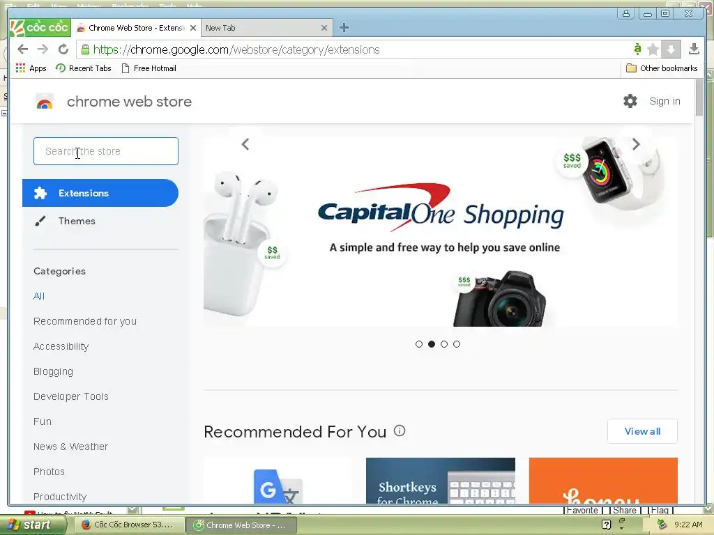
Task: Choose Recommended for you category
Action: tap(84, 321)
